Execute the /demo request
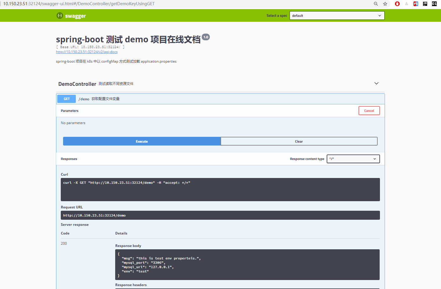 [142, 141]
